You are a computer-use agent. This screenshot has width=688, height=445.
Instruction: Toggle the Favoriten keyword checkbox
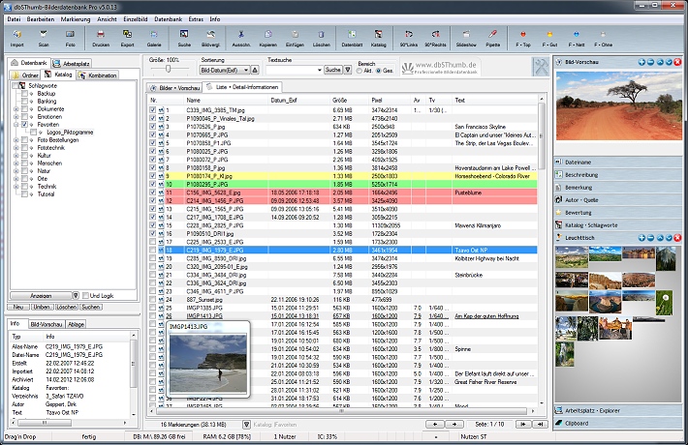point(24,125)
